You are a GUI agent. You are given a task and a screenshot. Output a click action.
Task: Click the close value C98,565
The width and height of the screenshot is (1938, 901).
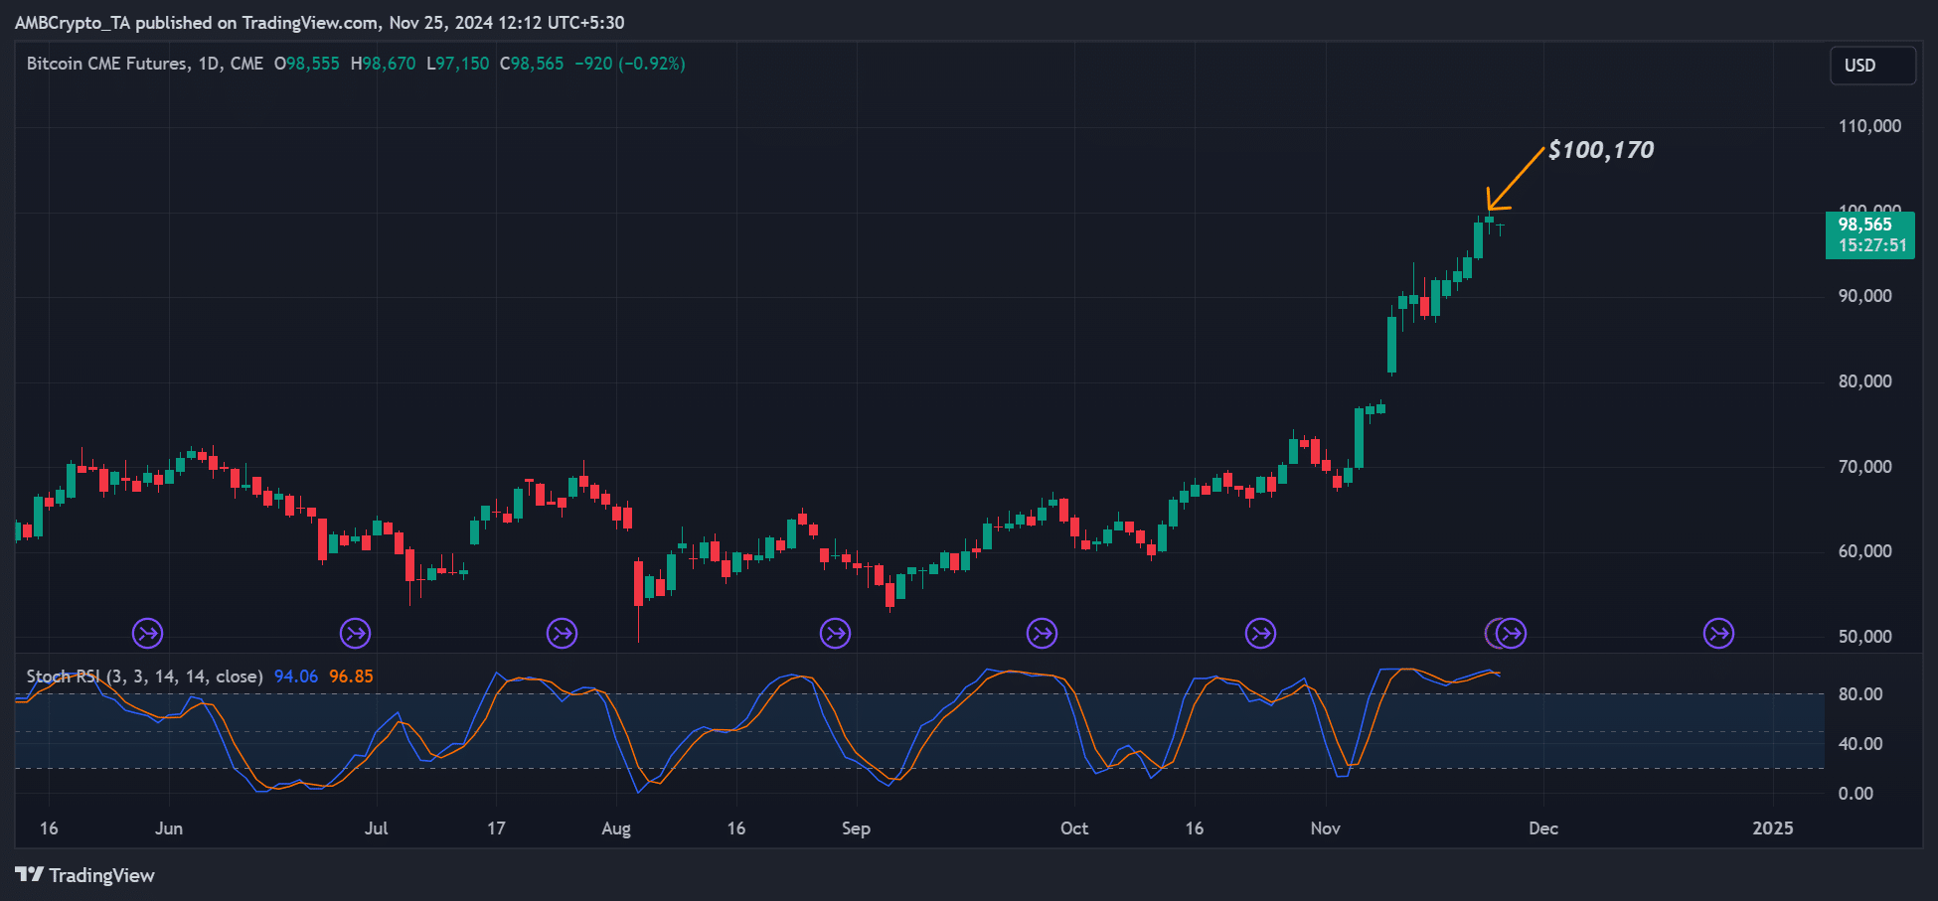coord(532,64)
